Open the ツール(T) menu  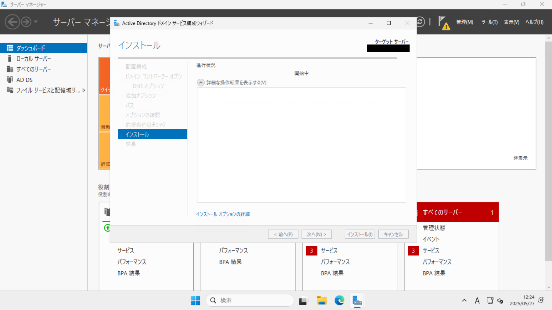pyautogui.click(x=489, y=22)
